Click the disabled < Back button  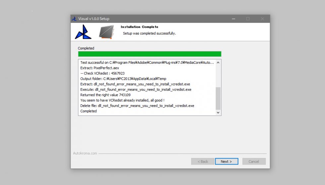click(x=203, y=162)
